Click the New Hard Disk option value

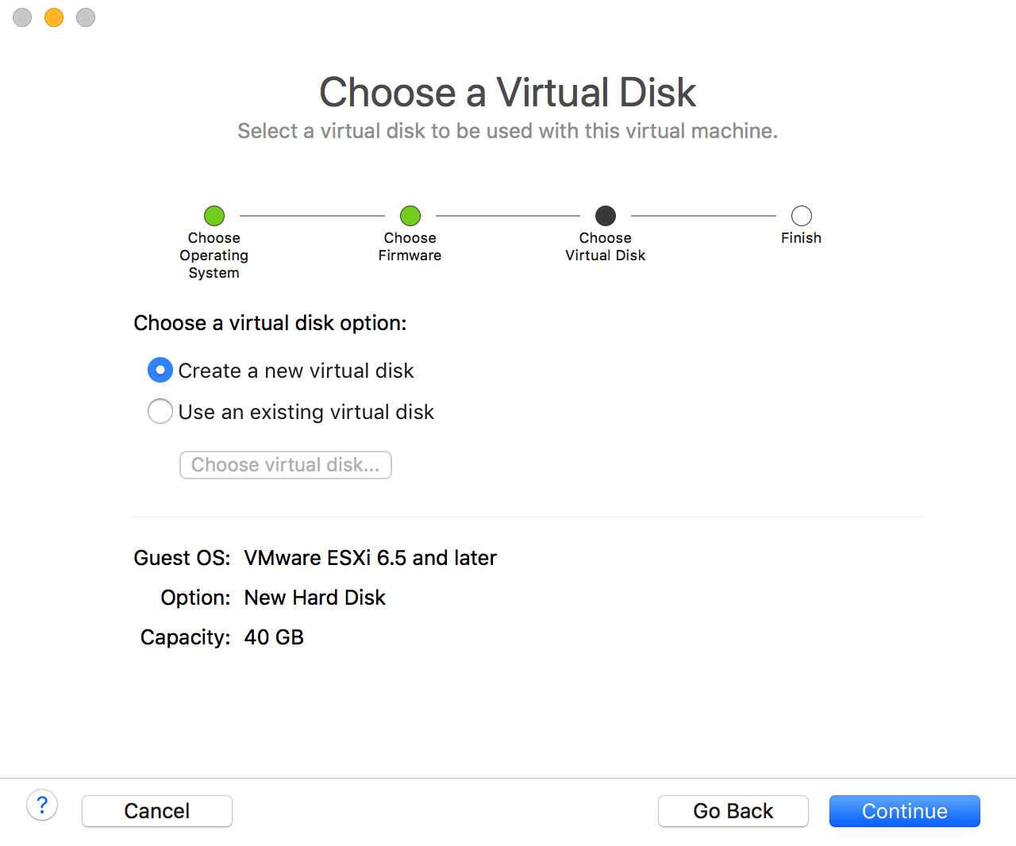coord(314,598)
